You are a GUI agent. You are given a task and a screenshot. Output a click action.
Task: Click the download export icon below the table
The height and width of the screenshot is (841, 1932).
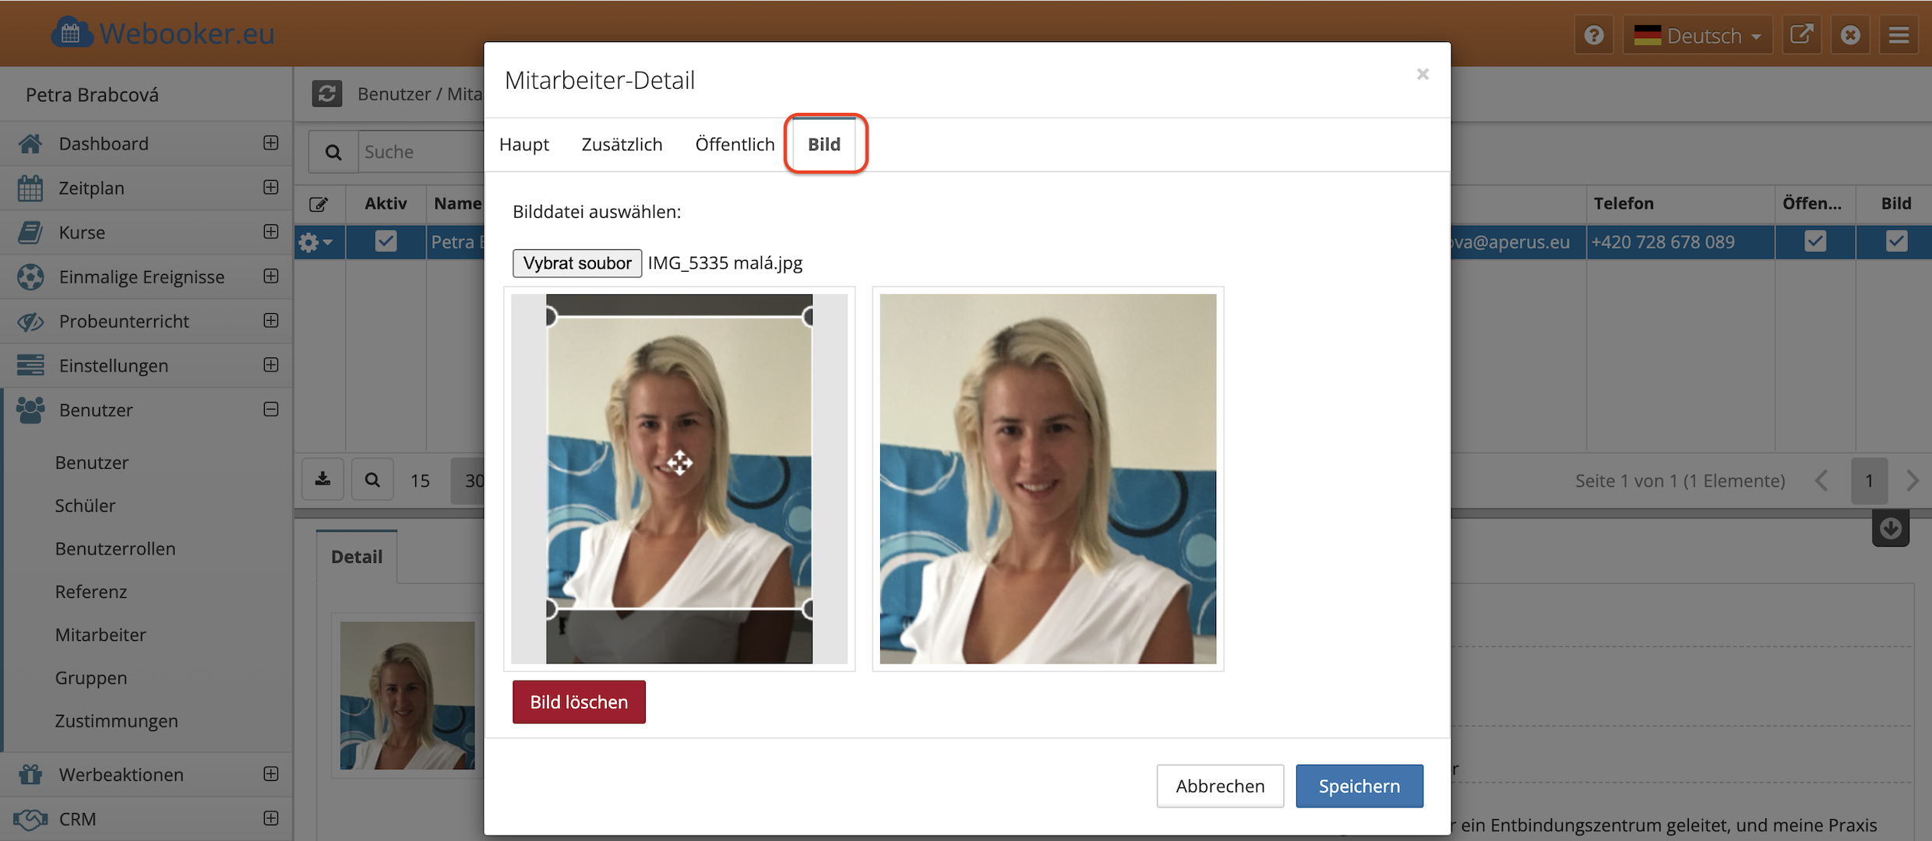[x=323, y=480]
